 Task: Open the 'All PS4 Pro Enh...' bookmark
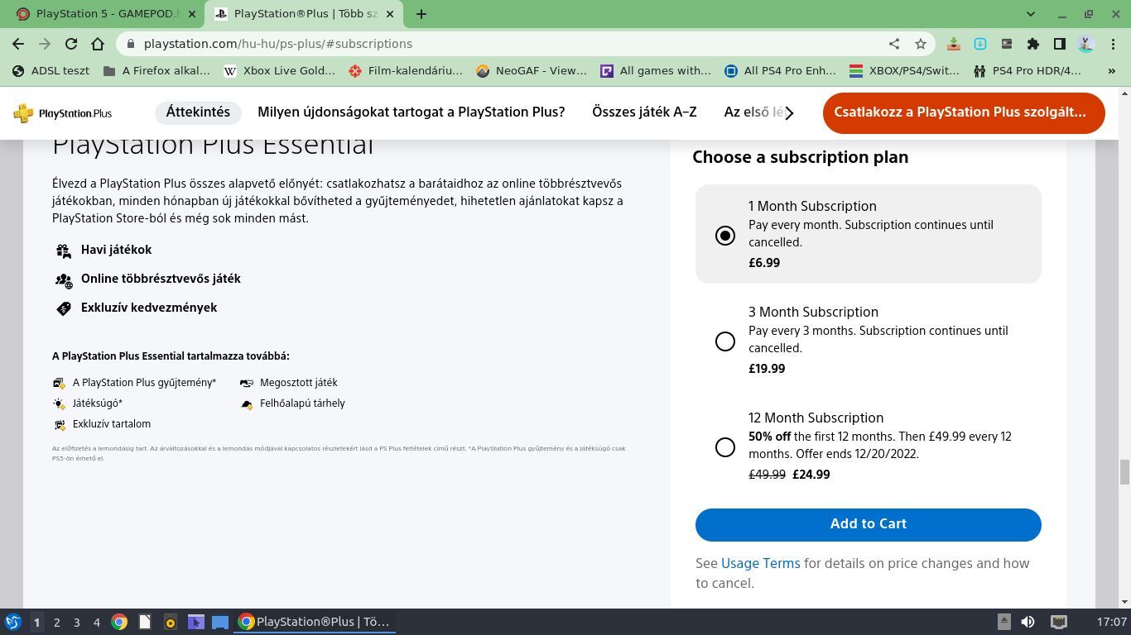pos(781,71)
